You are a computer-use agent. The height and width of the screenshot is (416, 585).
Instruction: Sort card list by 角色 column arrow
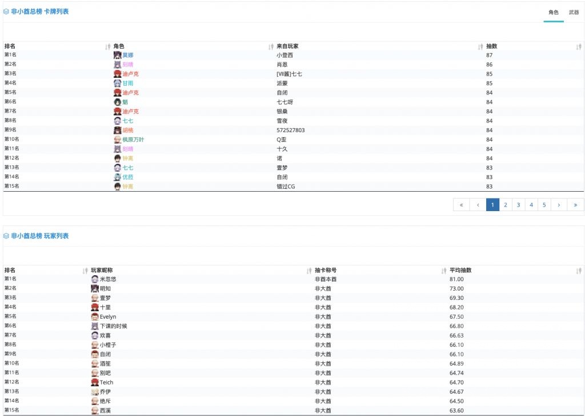271,46
